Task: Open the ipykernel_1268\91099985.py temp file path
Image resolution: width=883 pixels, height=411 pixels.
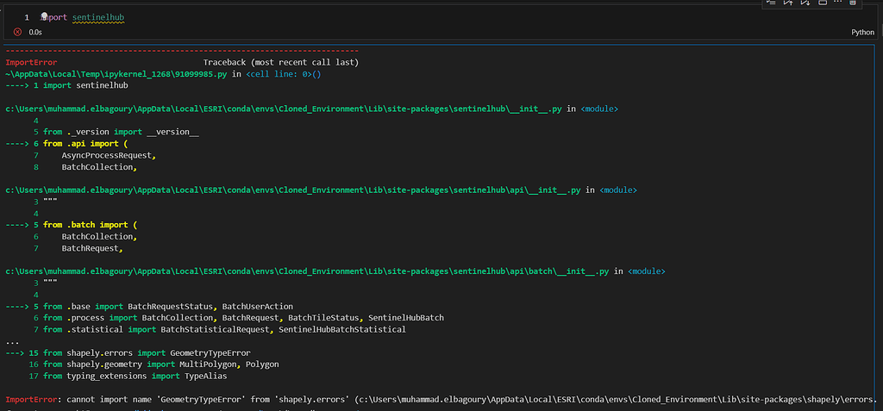Action: (116, 74)
